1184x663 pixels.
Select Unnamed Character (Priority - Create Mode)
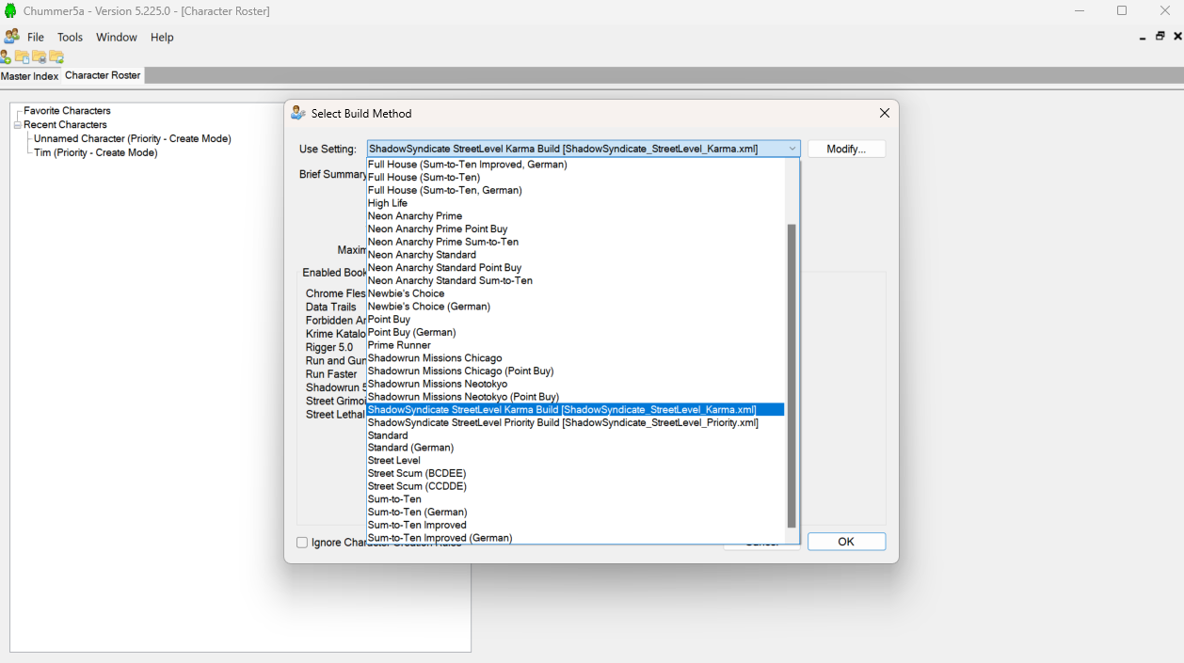click(133, 139)
